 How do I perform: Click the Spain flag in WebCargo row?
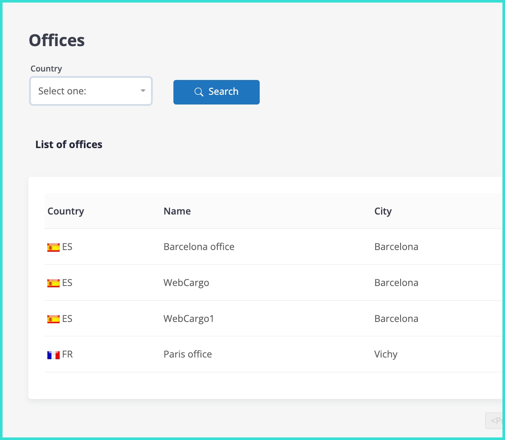[x=53, y=283]
